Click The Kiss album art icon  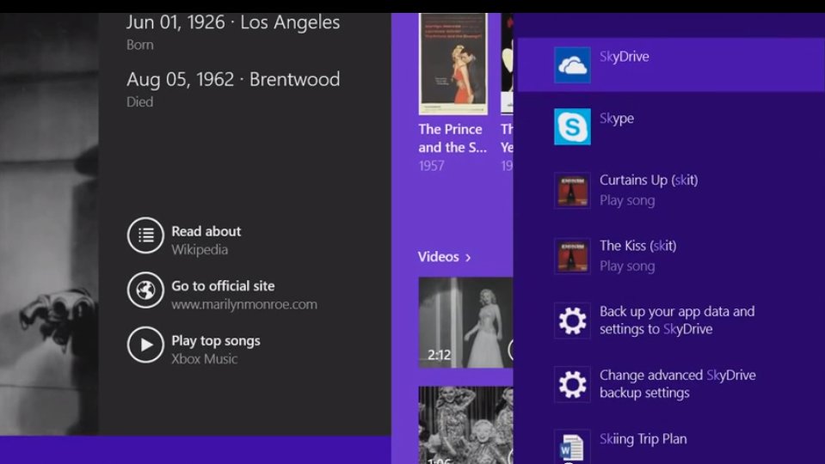coord(572,256)
